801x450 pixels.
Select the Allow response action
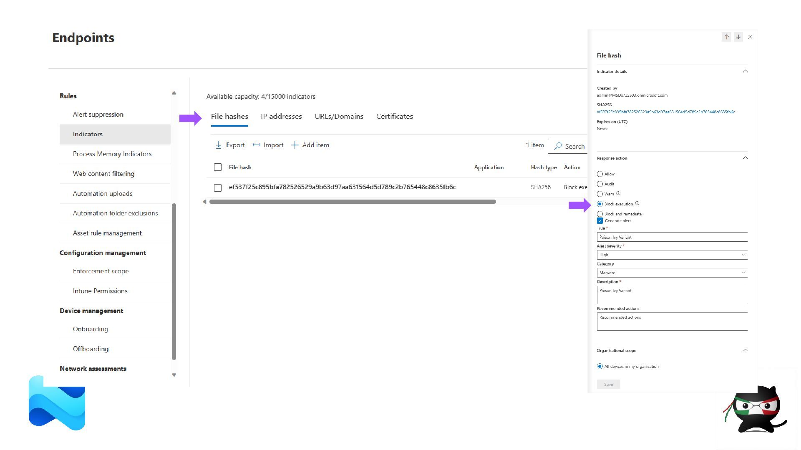(x=600, y=174)
